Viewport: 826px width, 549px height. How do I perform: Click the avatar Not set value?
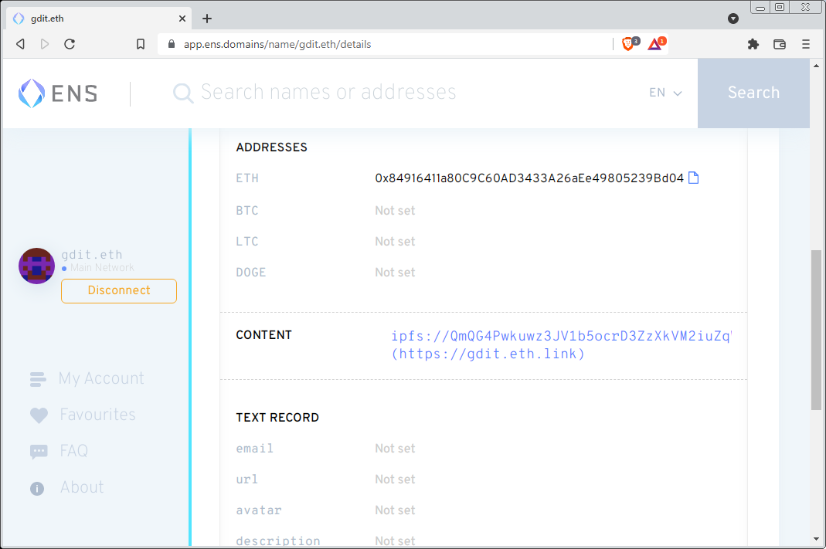[x=395, y=510]
